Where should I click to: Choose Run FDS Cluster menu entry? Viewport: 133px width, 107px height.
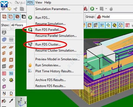pyautogui.click(x=48, y=44)
